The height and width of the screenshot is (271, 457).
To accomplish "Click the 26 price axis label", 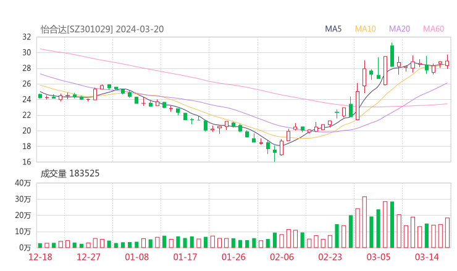I will [27, 84].
